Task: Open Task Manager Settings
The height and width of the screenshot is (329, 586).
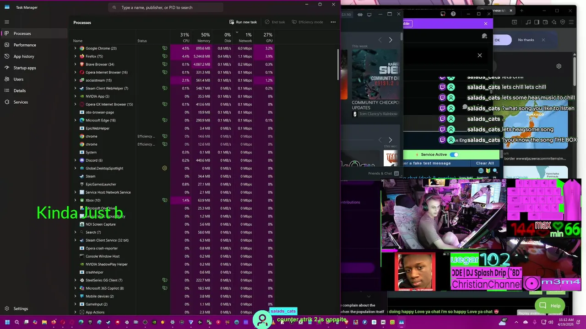Action: coord(34,308)
